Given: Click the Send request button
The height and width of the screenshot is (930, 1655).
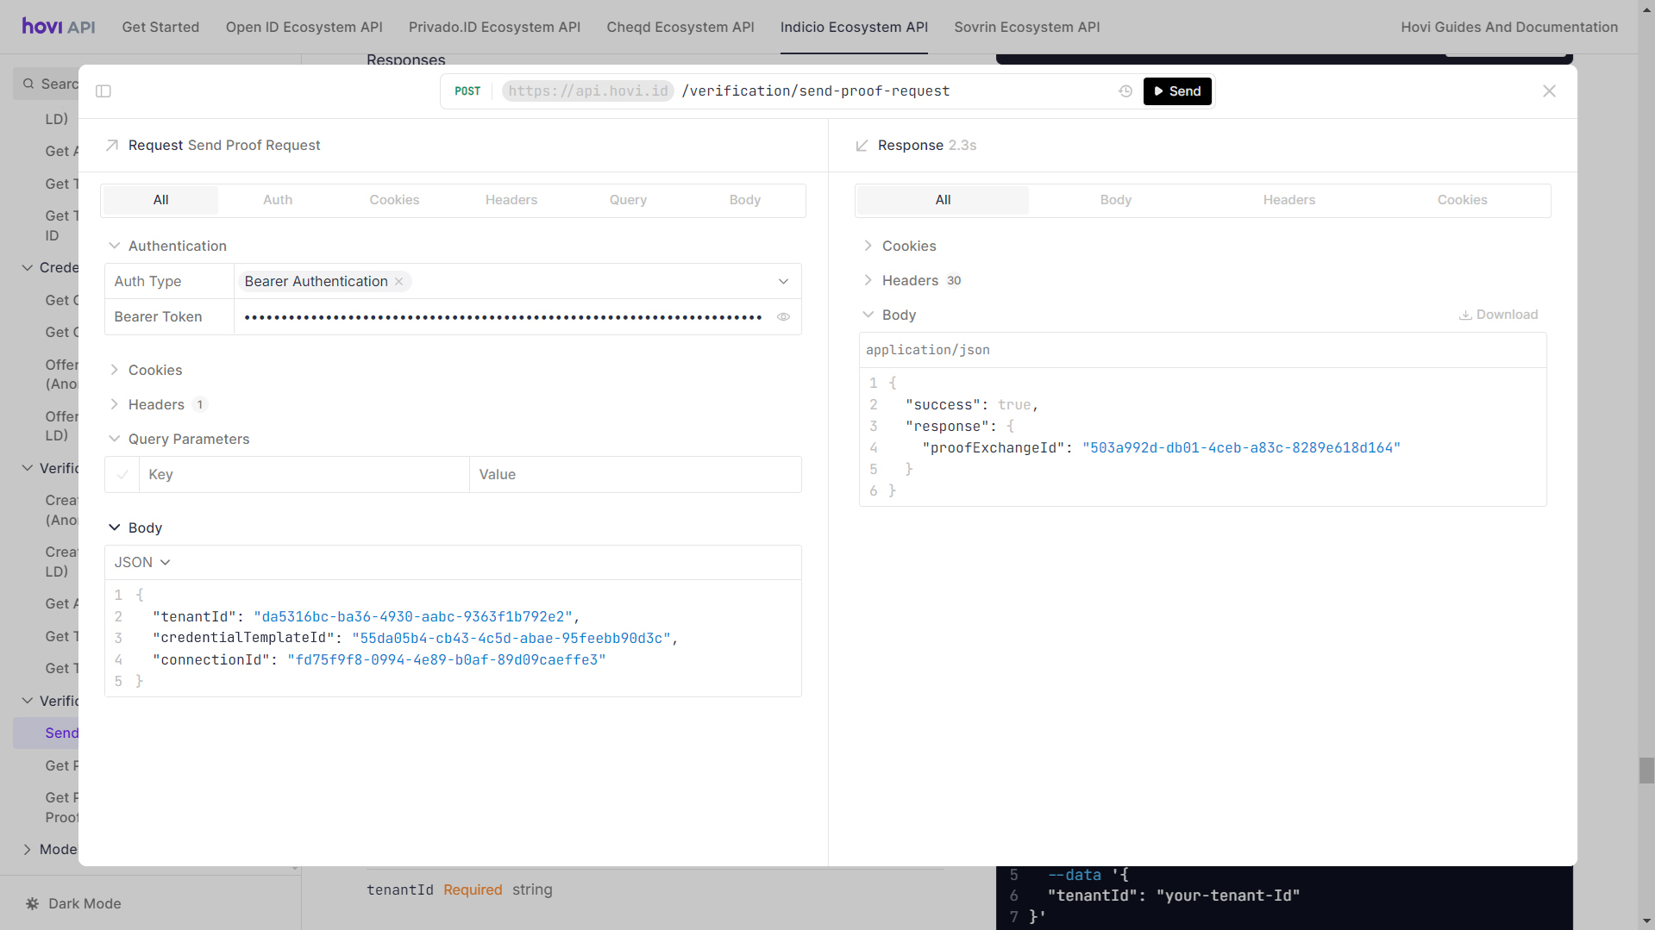Looking at the screenshot, I should coord(1177,91).
